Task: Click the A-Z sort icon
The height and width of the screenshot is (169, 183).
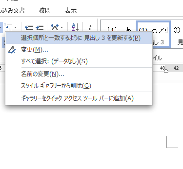Action: (75, 27)
